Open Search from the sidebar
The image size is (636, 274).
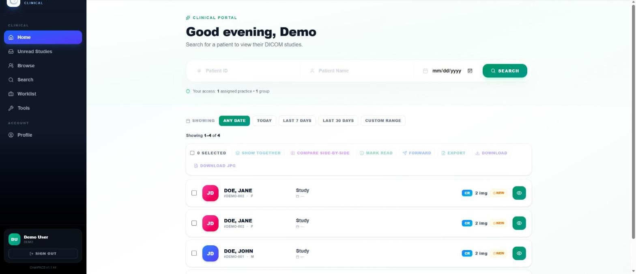(43, 80)
